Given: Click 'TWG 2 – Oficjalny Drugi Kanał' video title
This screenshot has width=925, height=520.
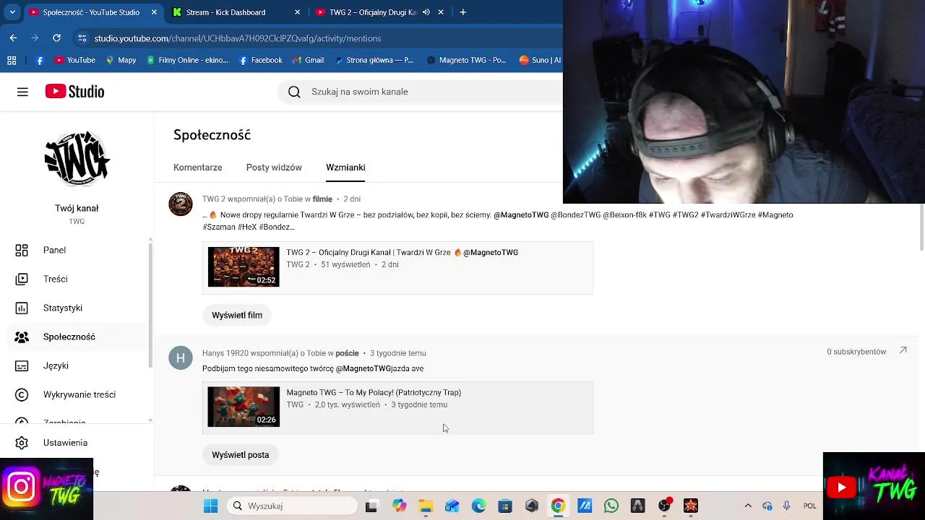Looking at the screenshot, I should 403,252.
